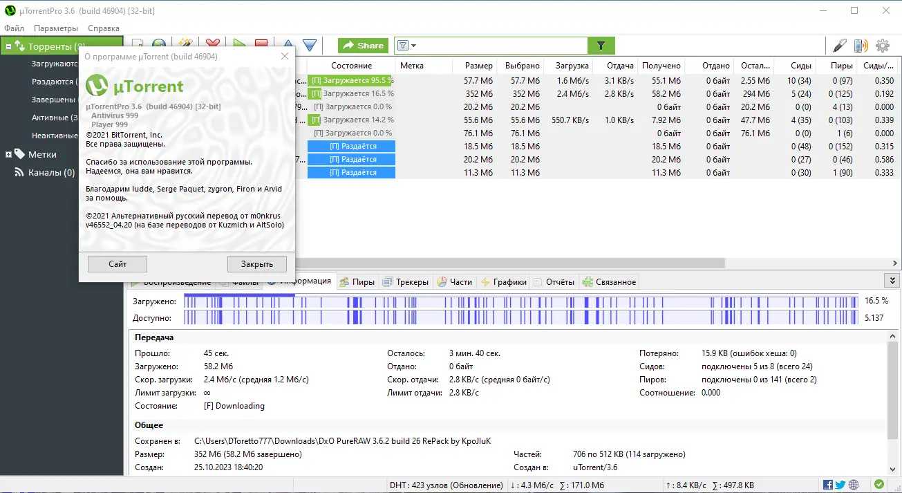This screenshot has height=493, width=902.
Task: Open the settings gear icon
Action: 883,46
